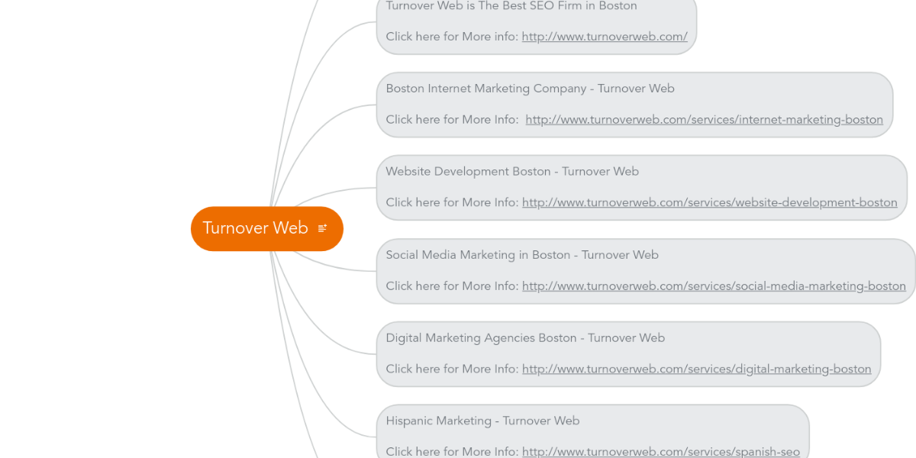Select 'Hispanic Marketing - Turnover Web' title text
This screenshot has height=458, width=916.
tap(482, 421)
